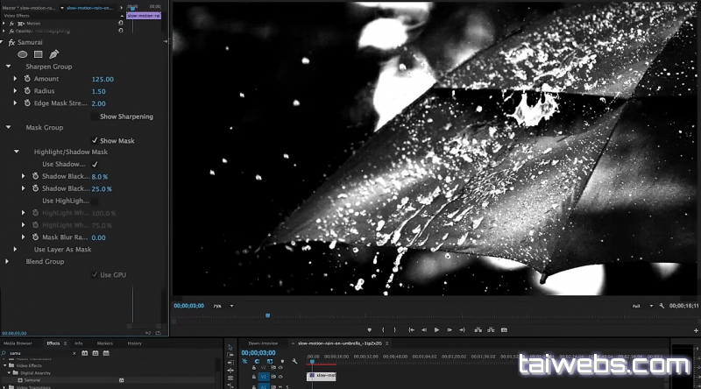Toggle the Radius stopwatch keyframe icon
Viewport: 701px width, 389px height.
[x=26, y=91]
